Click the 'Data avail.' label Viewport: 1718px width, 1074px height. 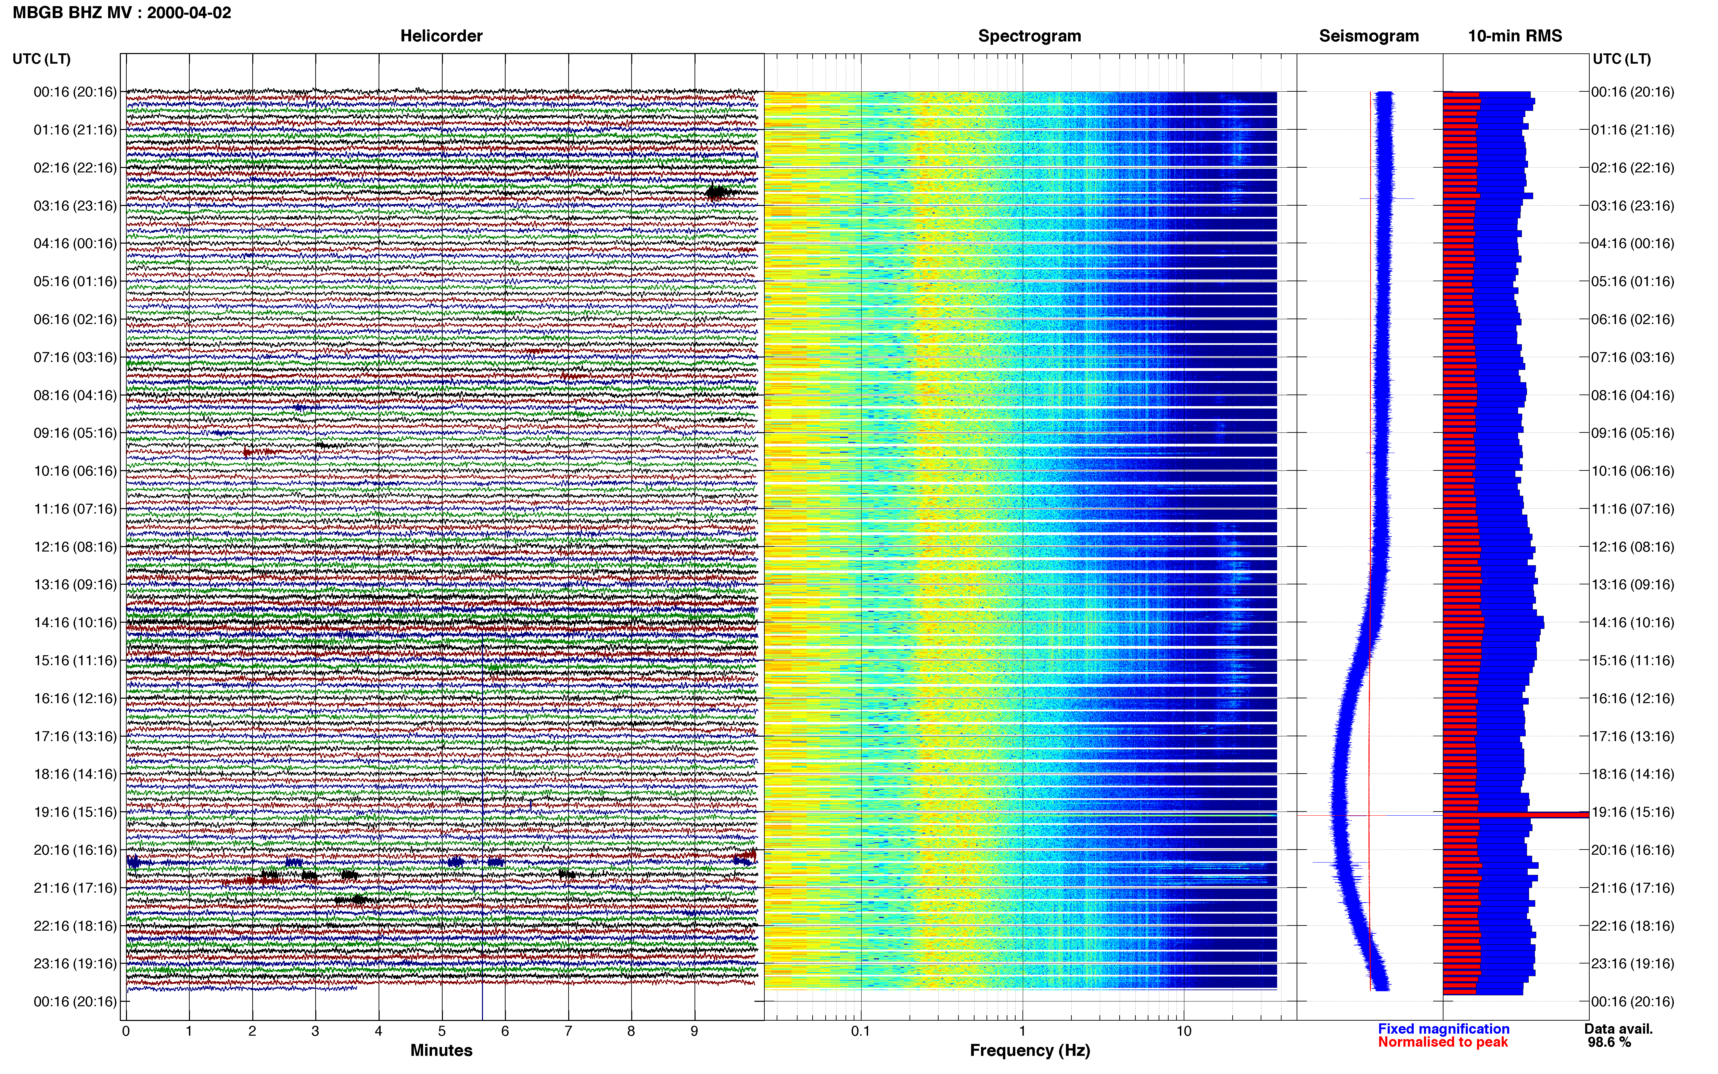click(x=1618, y=1028)
